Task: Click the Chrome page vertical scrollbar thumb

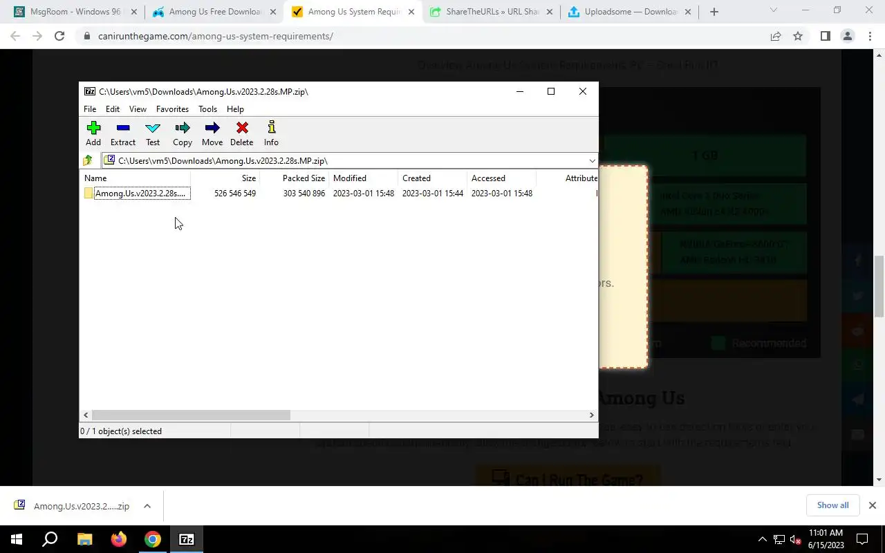Action: [879, 285]
